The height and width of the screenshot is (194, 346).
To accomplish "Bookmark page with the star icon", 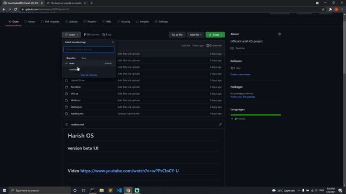I will 323,10.
